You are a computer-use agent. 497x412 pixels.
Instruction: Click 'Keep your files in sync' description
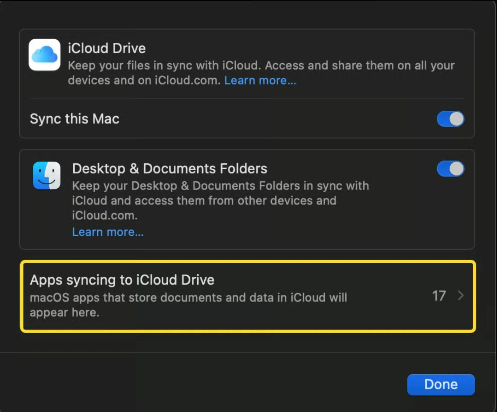[261, 73]
